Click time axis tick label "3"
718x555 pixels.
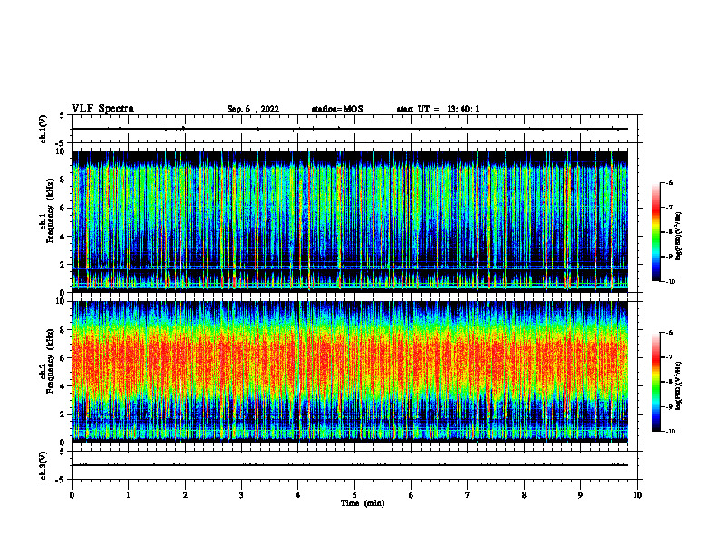(x=242, y=495)
